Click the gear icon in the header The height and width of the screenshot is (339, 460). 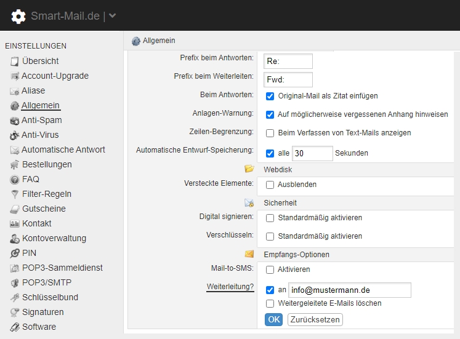pos(18,16)
